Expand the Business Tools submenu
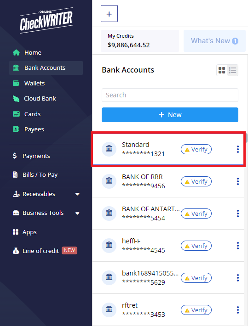248x326 pixels. (77, 214)
